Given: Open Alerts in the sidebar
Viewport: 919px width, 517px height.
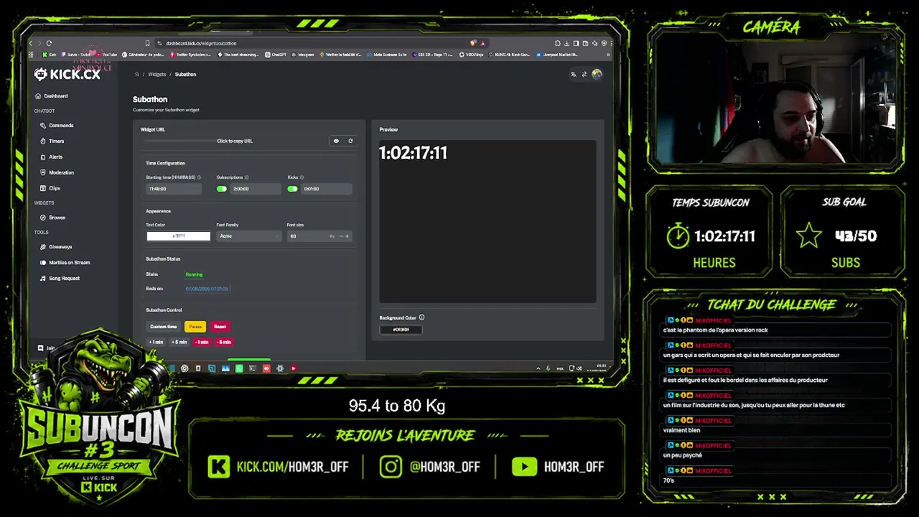Looking at the screenshot, I should pos(52,157).
